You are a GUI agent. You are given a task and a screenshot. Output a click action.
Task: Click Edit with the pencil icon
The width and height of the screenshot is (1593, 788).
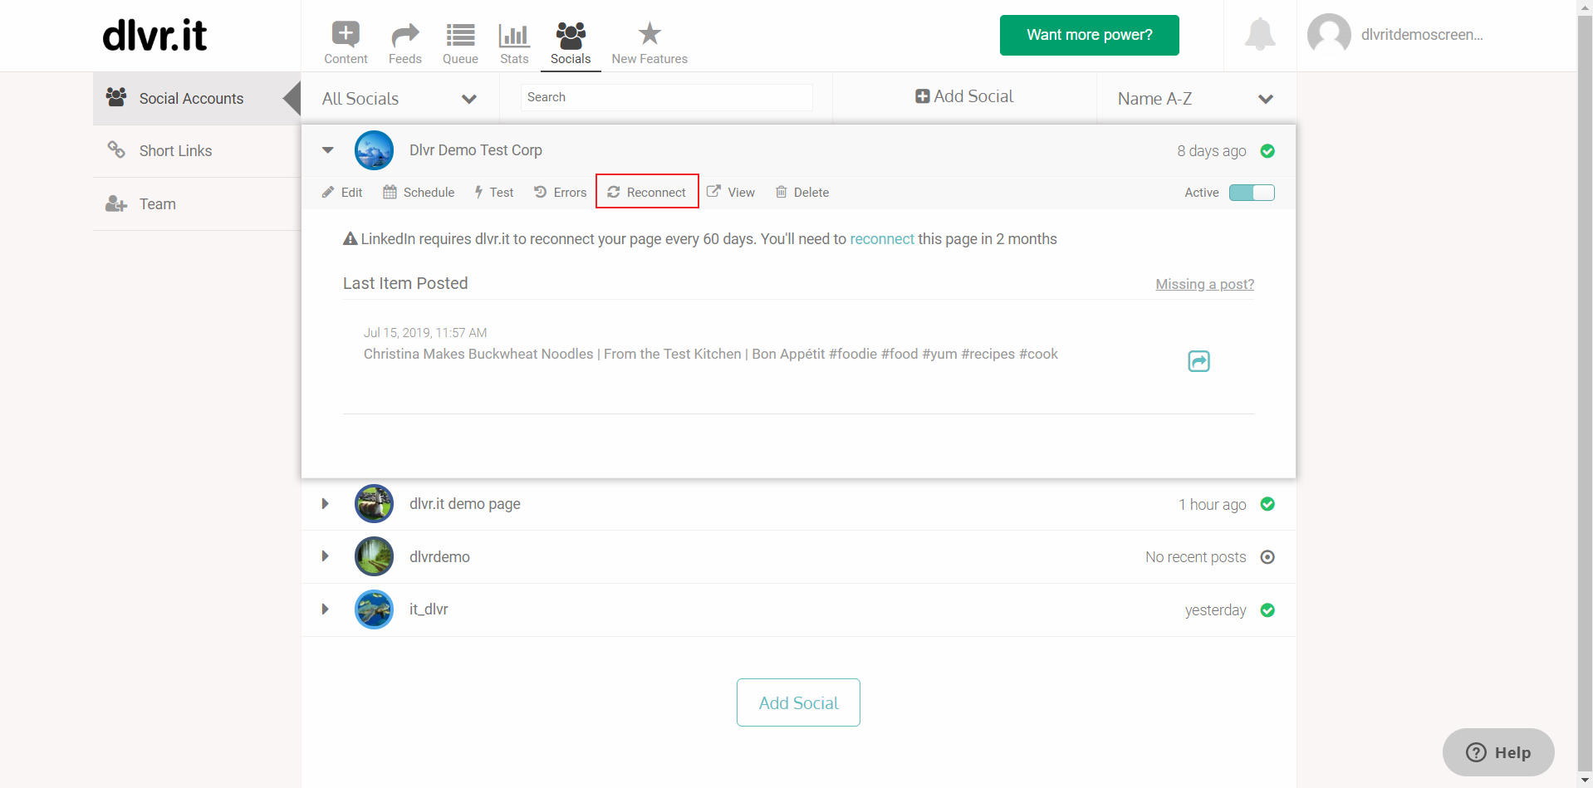(x=342, y=193)
